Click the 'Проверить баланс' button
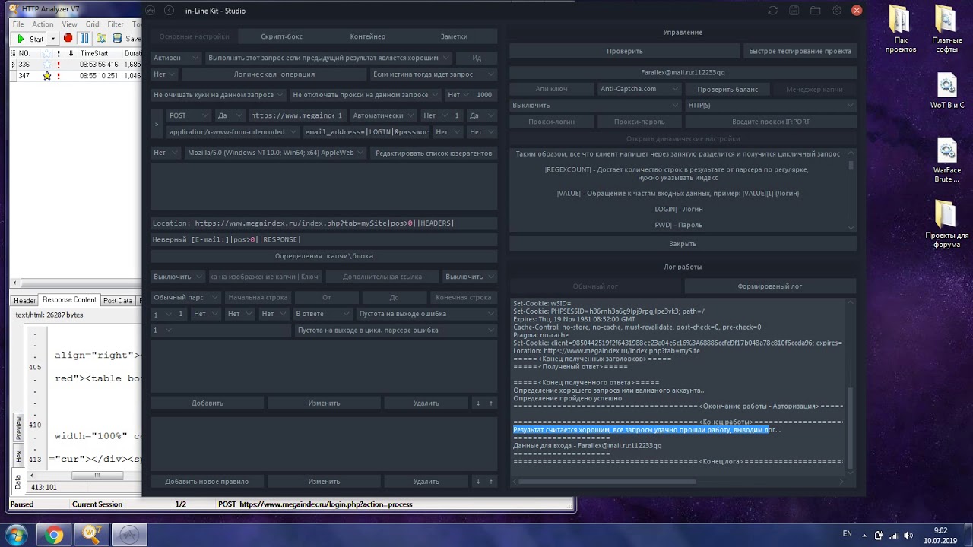The image size is (973, 547). click(x=727, y=89)
